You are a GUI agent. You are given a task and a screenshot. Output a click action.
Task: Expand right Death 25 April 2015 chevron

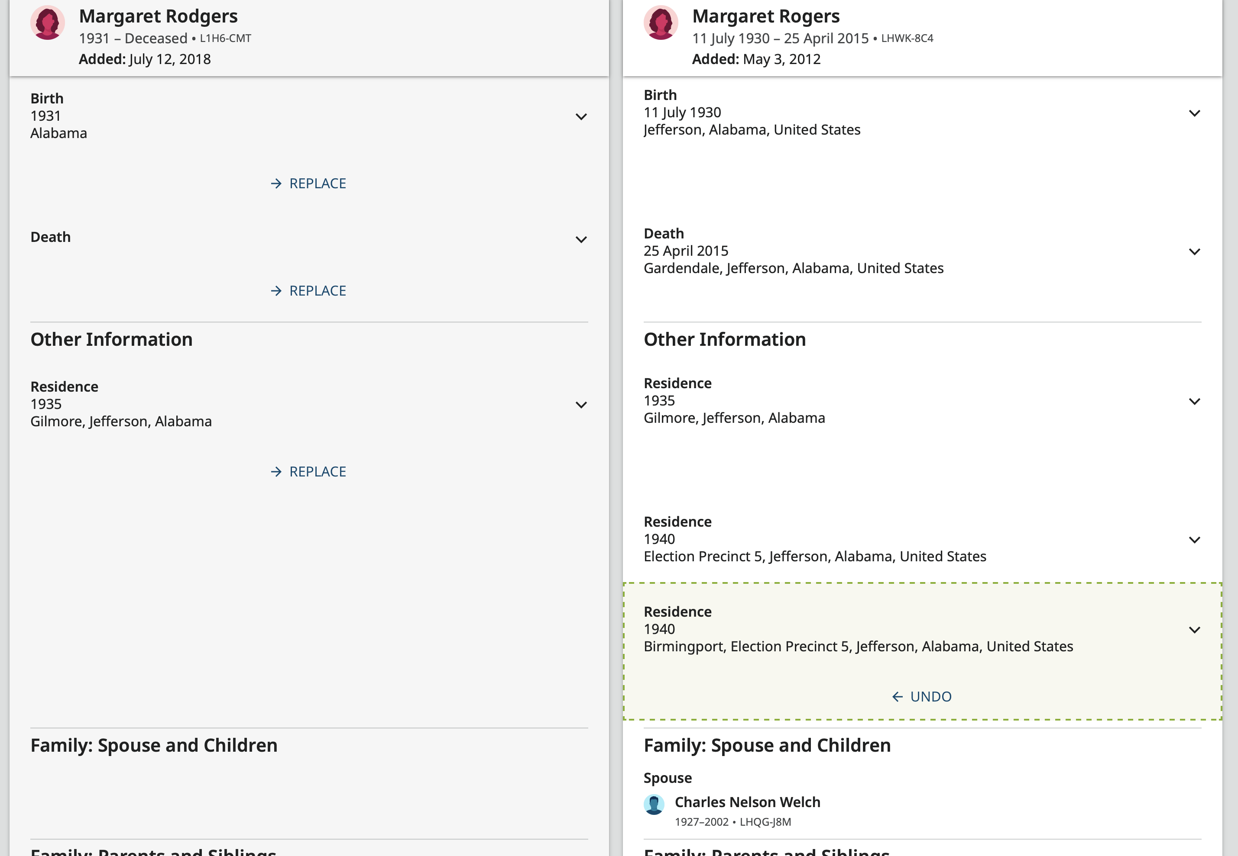pyautogui.click(x=1194, y=251)
